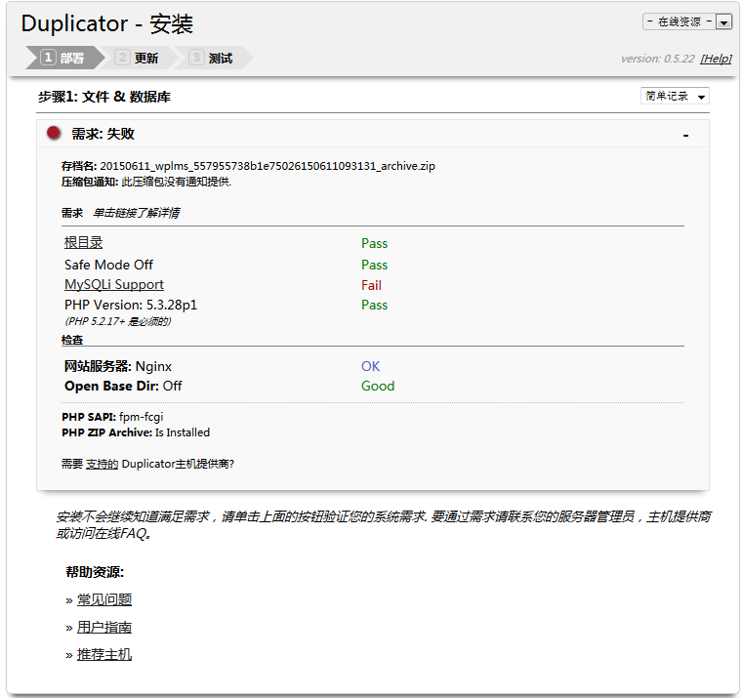Click the 需求: 失败 header title
The width and height of the screenshot is (742, 698).
[x=103, y=134]
